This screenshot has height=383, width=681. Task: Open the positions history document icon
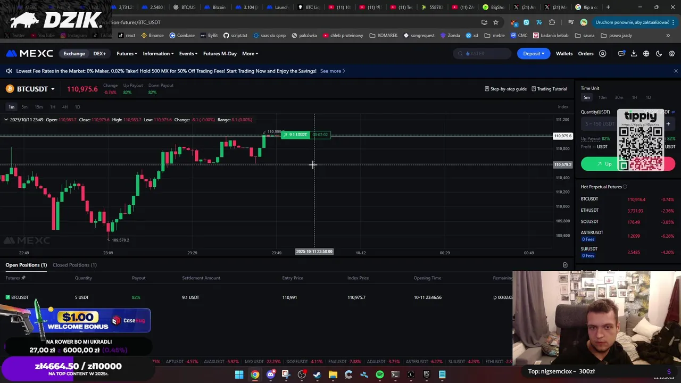click(x=565, y=265)
